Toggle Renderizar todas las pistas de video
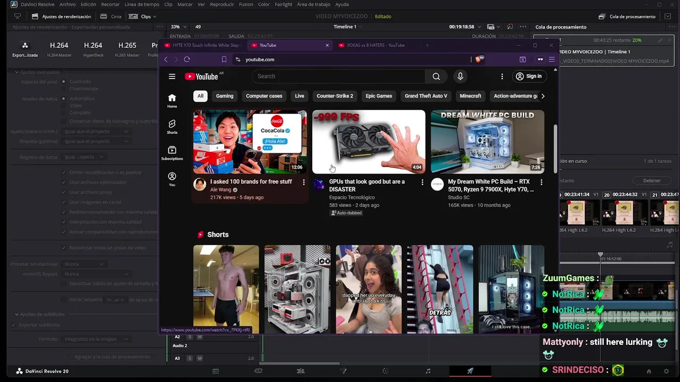Image resolution: width=680 pixels, height=382 pixels. (64, 248)
